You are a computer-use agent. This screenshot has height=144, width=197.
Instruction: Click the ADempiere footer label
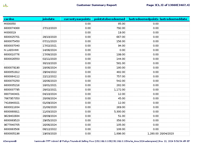pos(10,141)
